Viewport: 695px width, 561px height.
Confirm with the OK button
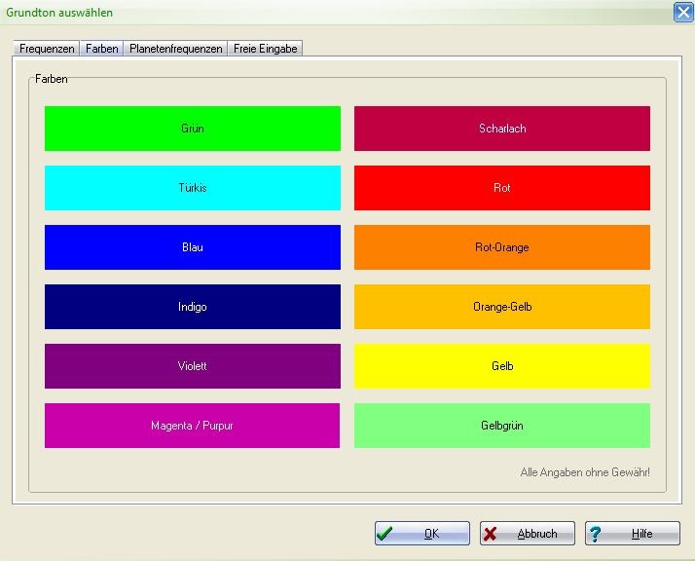point(422,533)
